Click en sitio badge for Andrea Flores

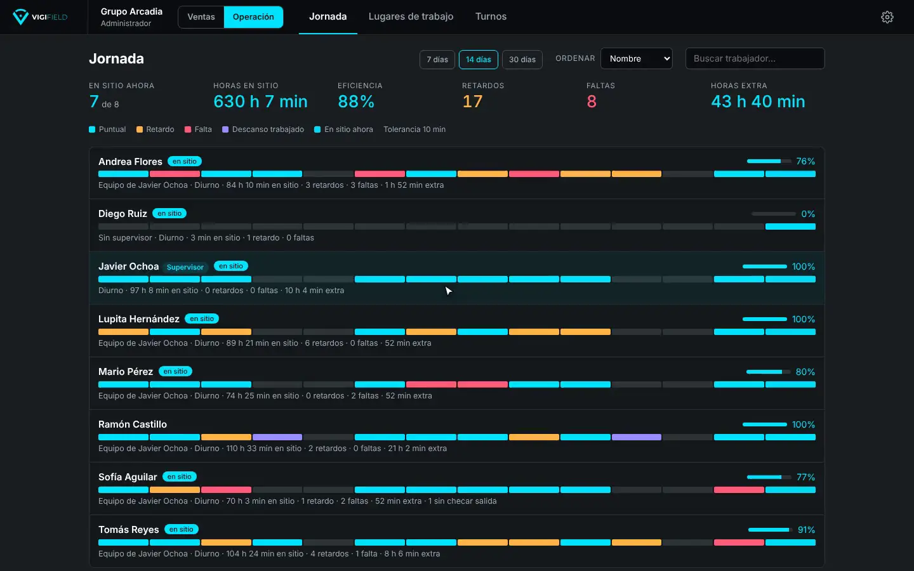(185, 161)
